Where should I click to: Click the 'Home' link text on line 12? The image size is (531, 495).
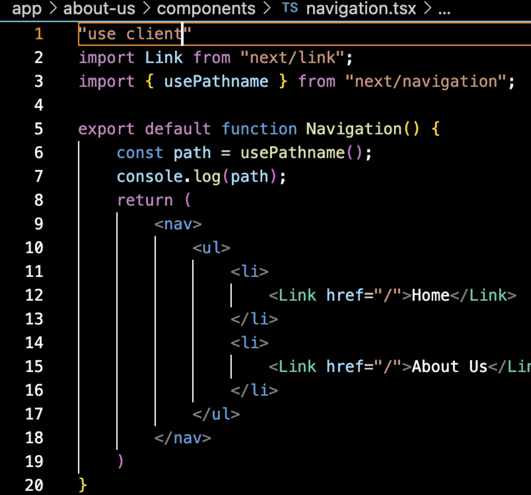[x=430, y=296]
